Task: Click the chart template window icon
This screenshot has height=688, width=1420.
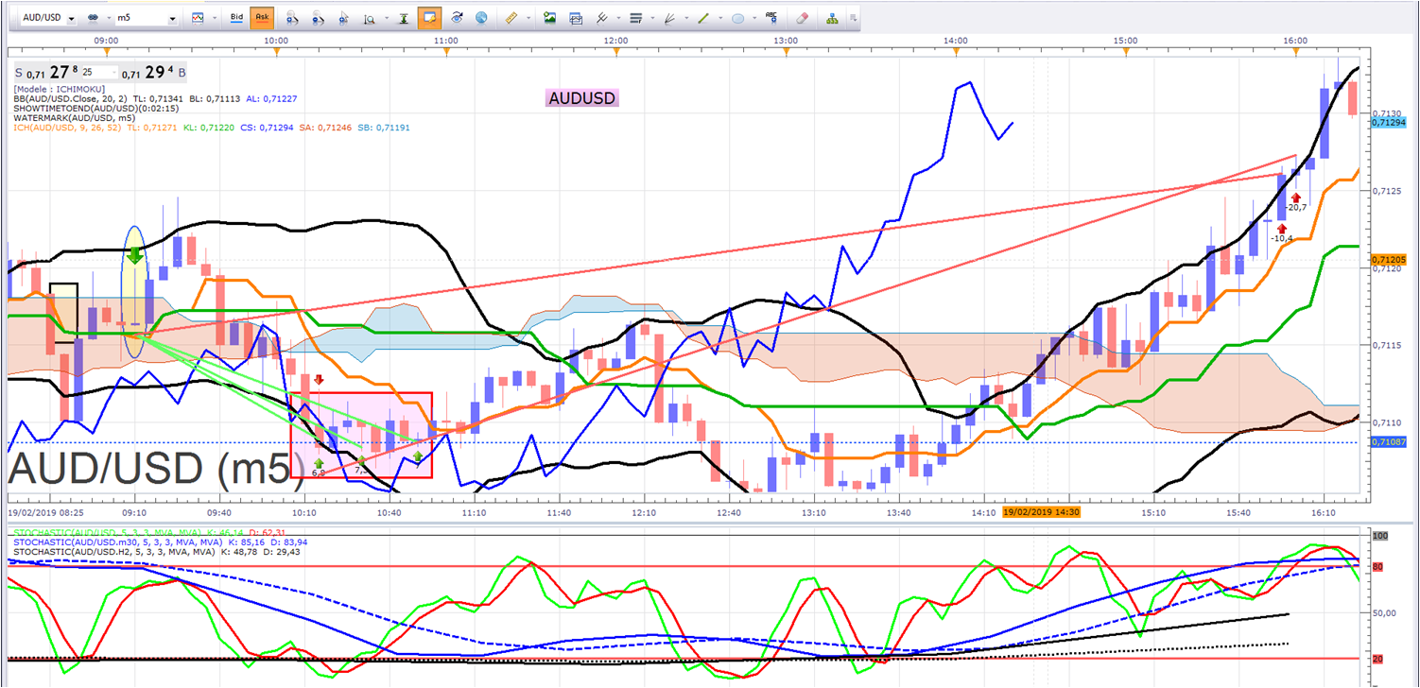Action: (x=576, y=18)
